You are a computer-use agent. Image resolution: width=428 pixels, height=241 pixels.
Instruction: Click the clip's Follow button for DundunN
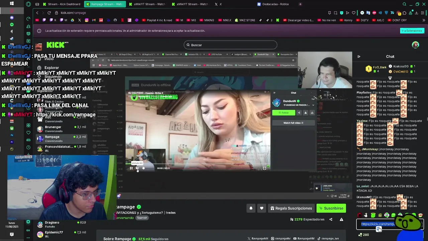pyautogui.click(x=284, y=113)
